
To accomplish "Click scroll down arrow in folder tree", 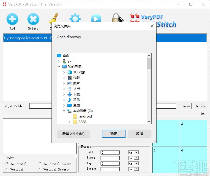I will pos(149,122).
